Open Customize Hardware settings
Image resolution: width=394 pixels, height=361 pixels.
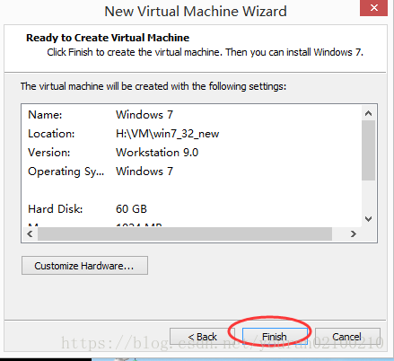click(84, 265)
